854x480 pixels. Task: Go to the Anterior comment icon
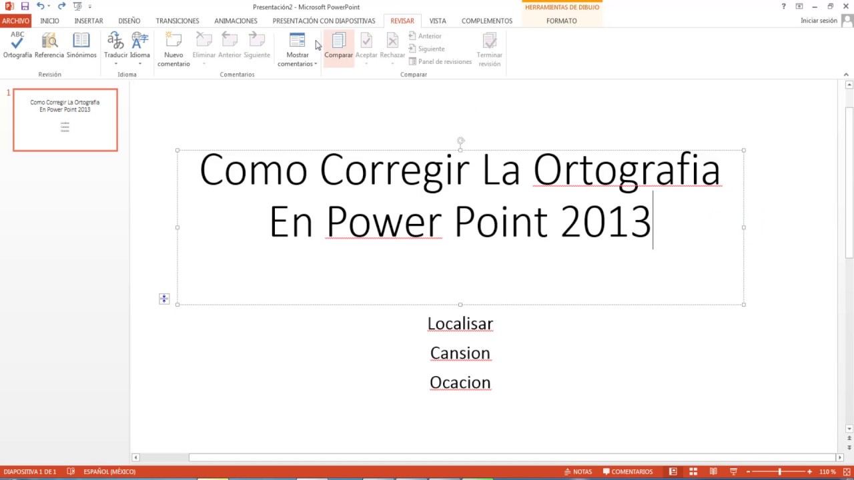tap(230, 41)
